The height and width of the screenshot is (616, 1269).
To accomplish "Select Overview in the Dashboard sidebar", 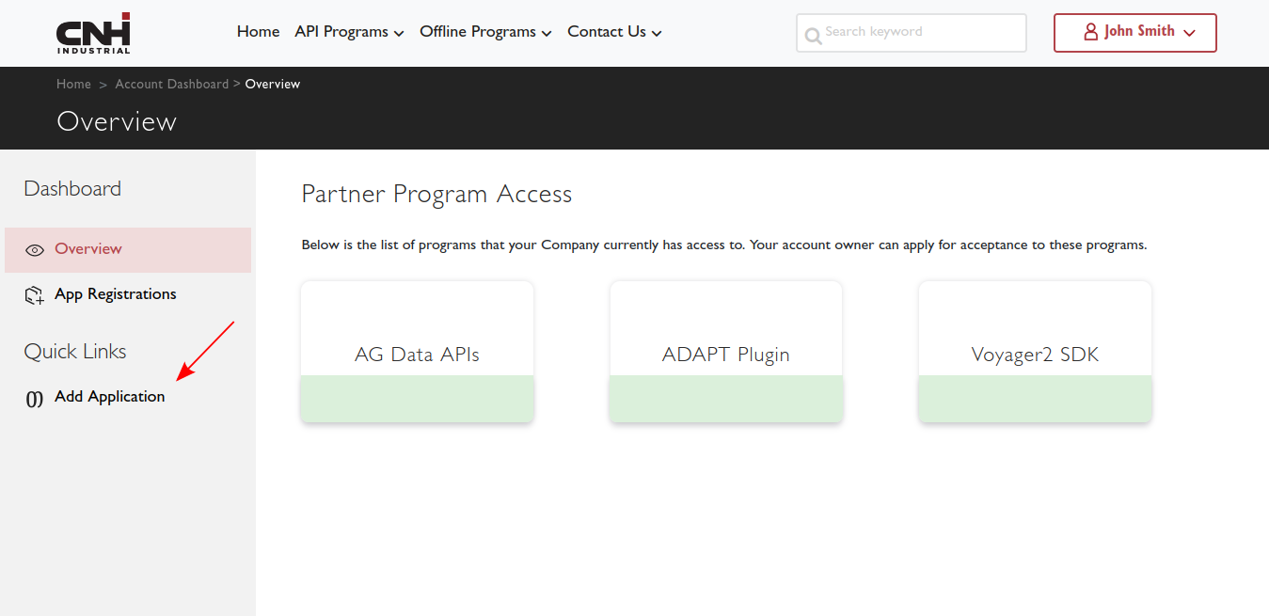I will pos(128,250).
